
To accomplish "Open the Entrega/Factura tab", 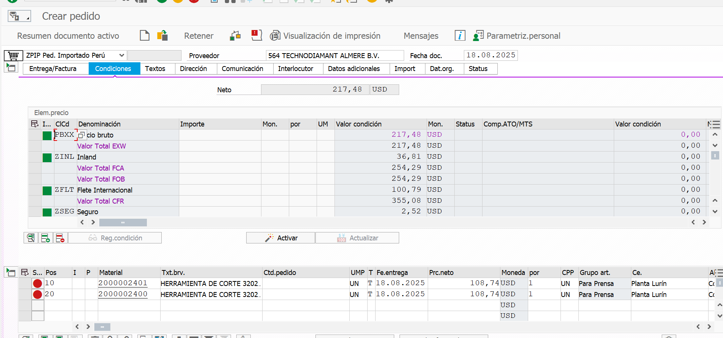I will pyautogui.click(x=53, y=69).
